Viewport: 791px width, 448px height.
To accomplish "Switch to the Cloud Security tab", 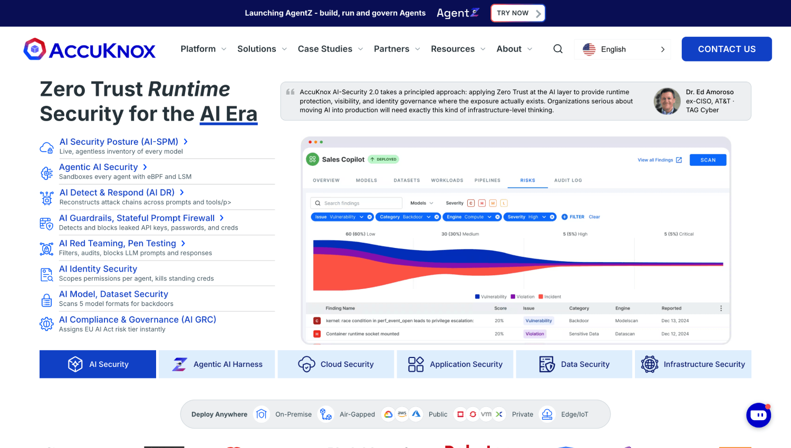I will coord(336,364).
